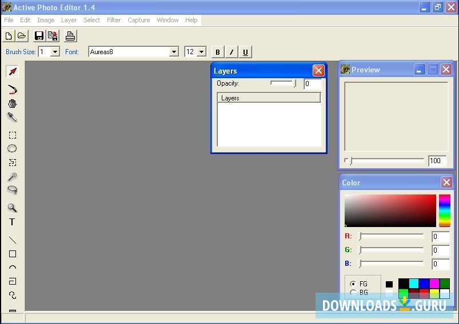Select the magnifier zoom tool
Image resolution: width=459 pixels, height=324 pixels.
click(12, 208)
